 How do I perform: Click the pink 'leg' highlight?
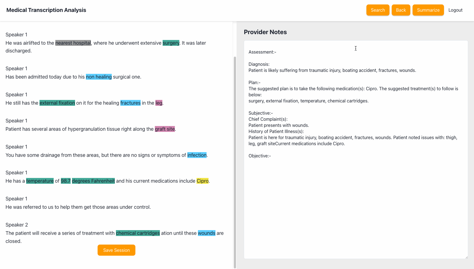[x=159, y=103]
